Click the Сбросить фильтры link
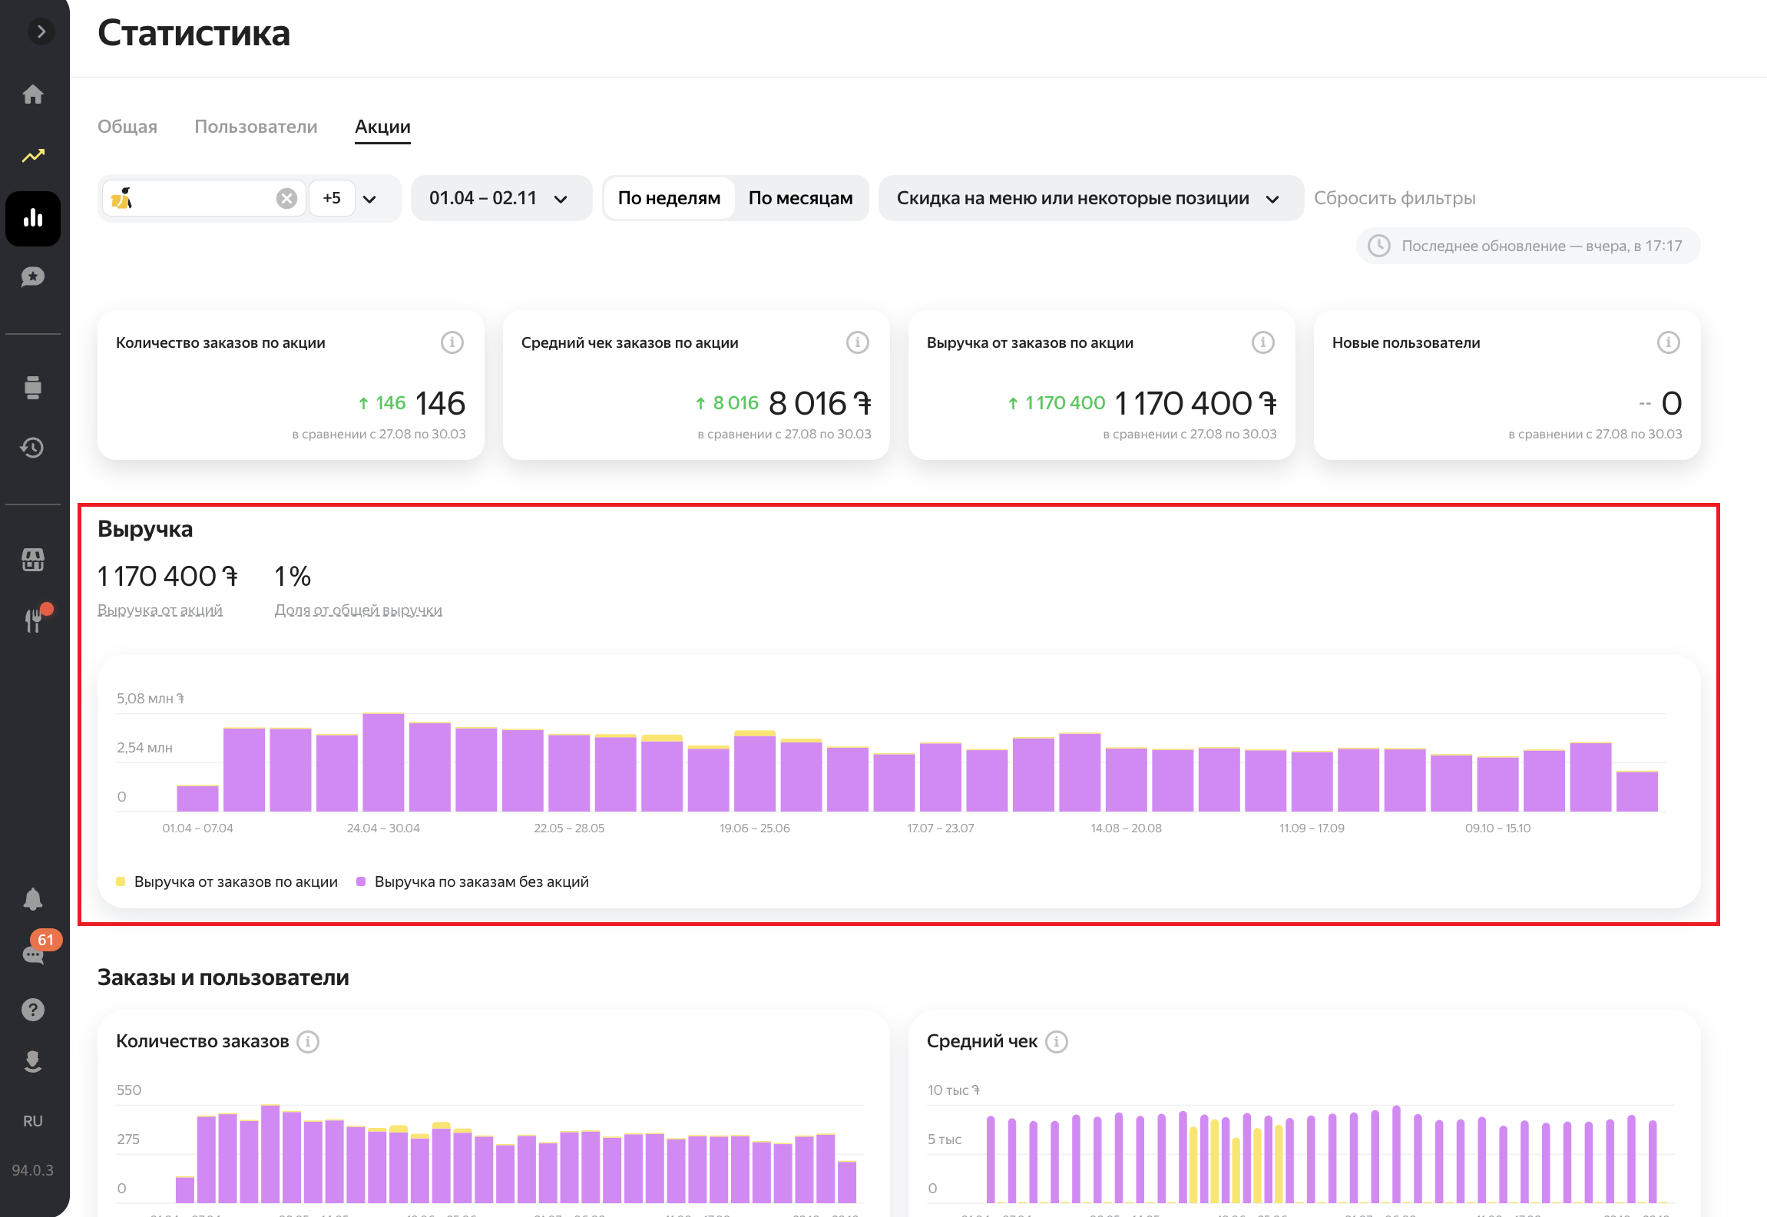This screenshot has height=1217, width=1767. pos(1395,198)
